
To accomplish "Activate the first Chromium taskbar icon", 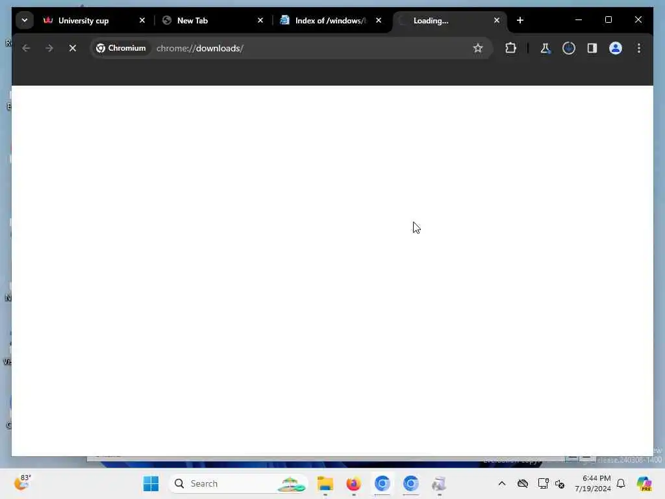I will click(382, 483).
